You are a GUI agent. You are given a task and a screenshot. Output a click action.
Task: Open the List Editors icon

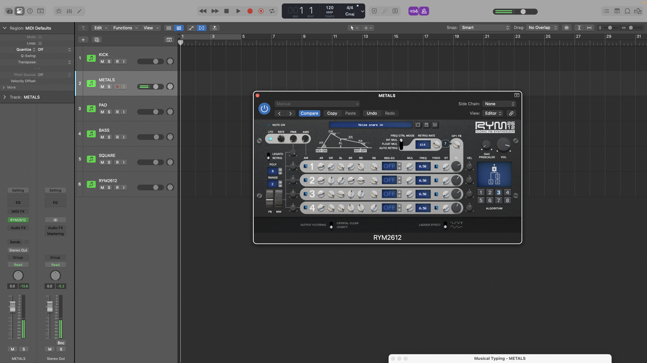point(607,11)
